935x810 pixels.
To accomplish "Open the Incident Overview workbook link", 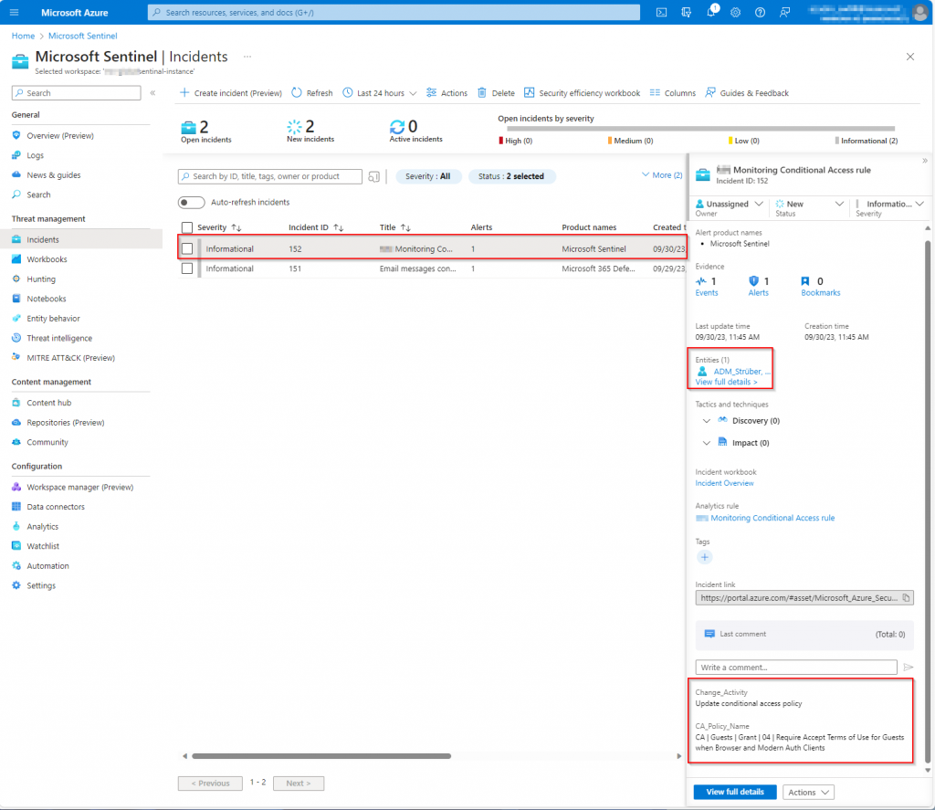I will coord(724,483).
